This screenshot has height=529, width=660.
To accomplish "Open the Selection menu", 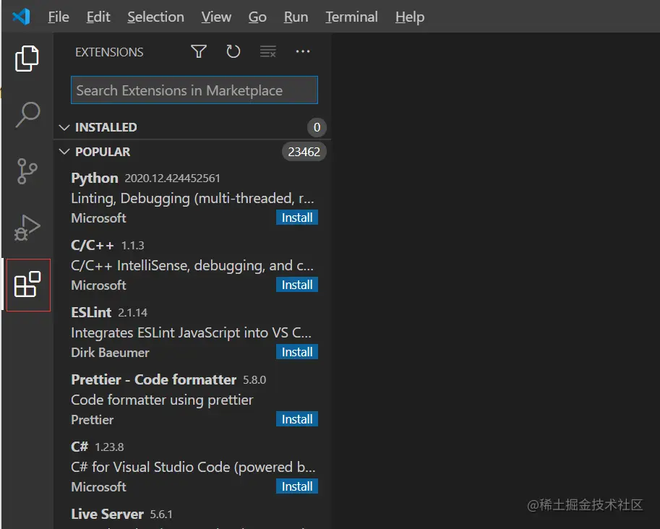I will 155,17.
